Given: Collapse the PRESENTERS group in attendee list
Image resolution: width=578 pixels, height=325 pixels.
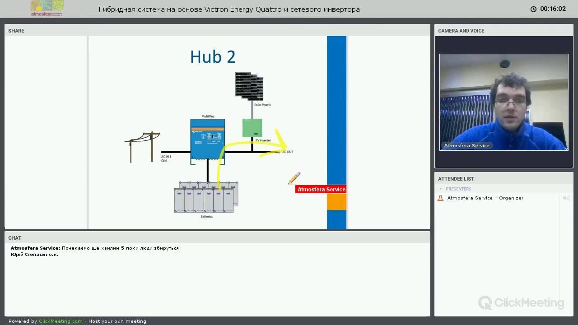Looking at the screenshot, I should [x=441, y=189].
